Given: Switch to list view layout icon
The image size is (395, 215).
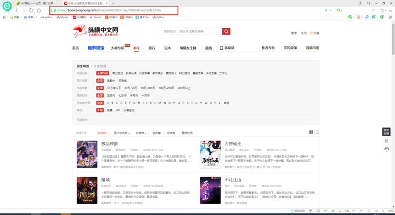Looking at the screenshot, I should tap(318, 132).
